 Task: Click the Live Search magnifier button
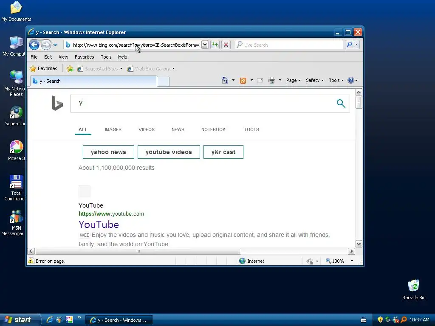pos(349,45)
